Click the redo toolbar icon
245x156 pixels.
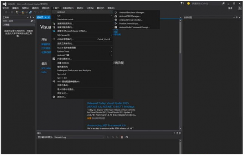click(x=41, y=12)
